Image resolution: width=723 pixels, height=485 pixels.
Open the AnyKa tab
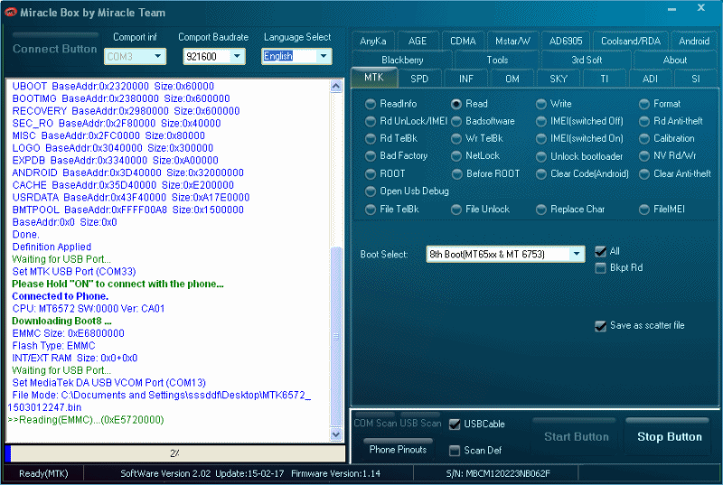click(x=372, y=41)
